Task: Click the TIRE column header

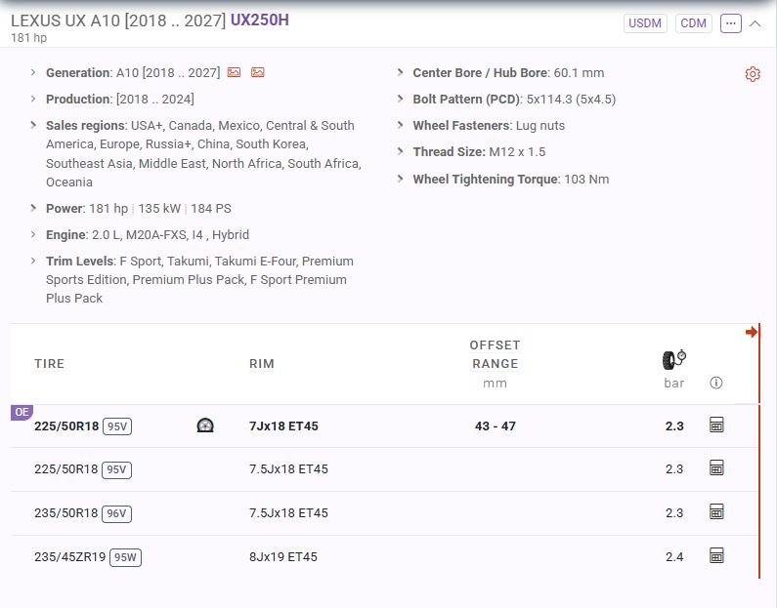Action: point(49,364)
